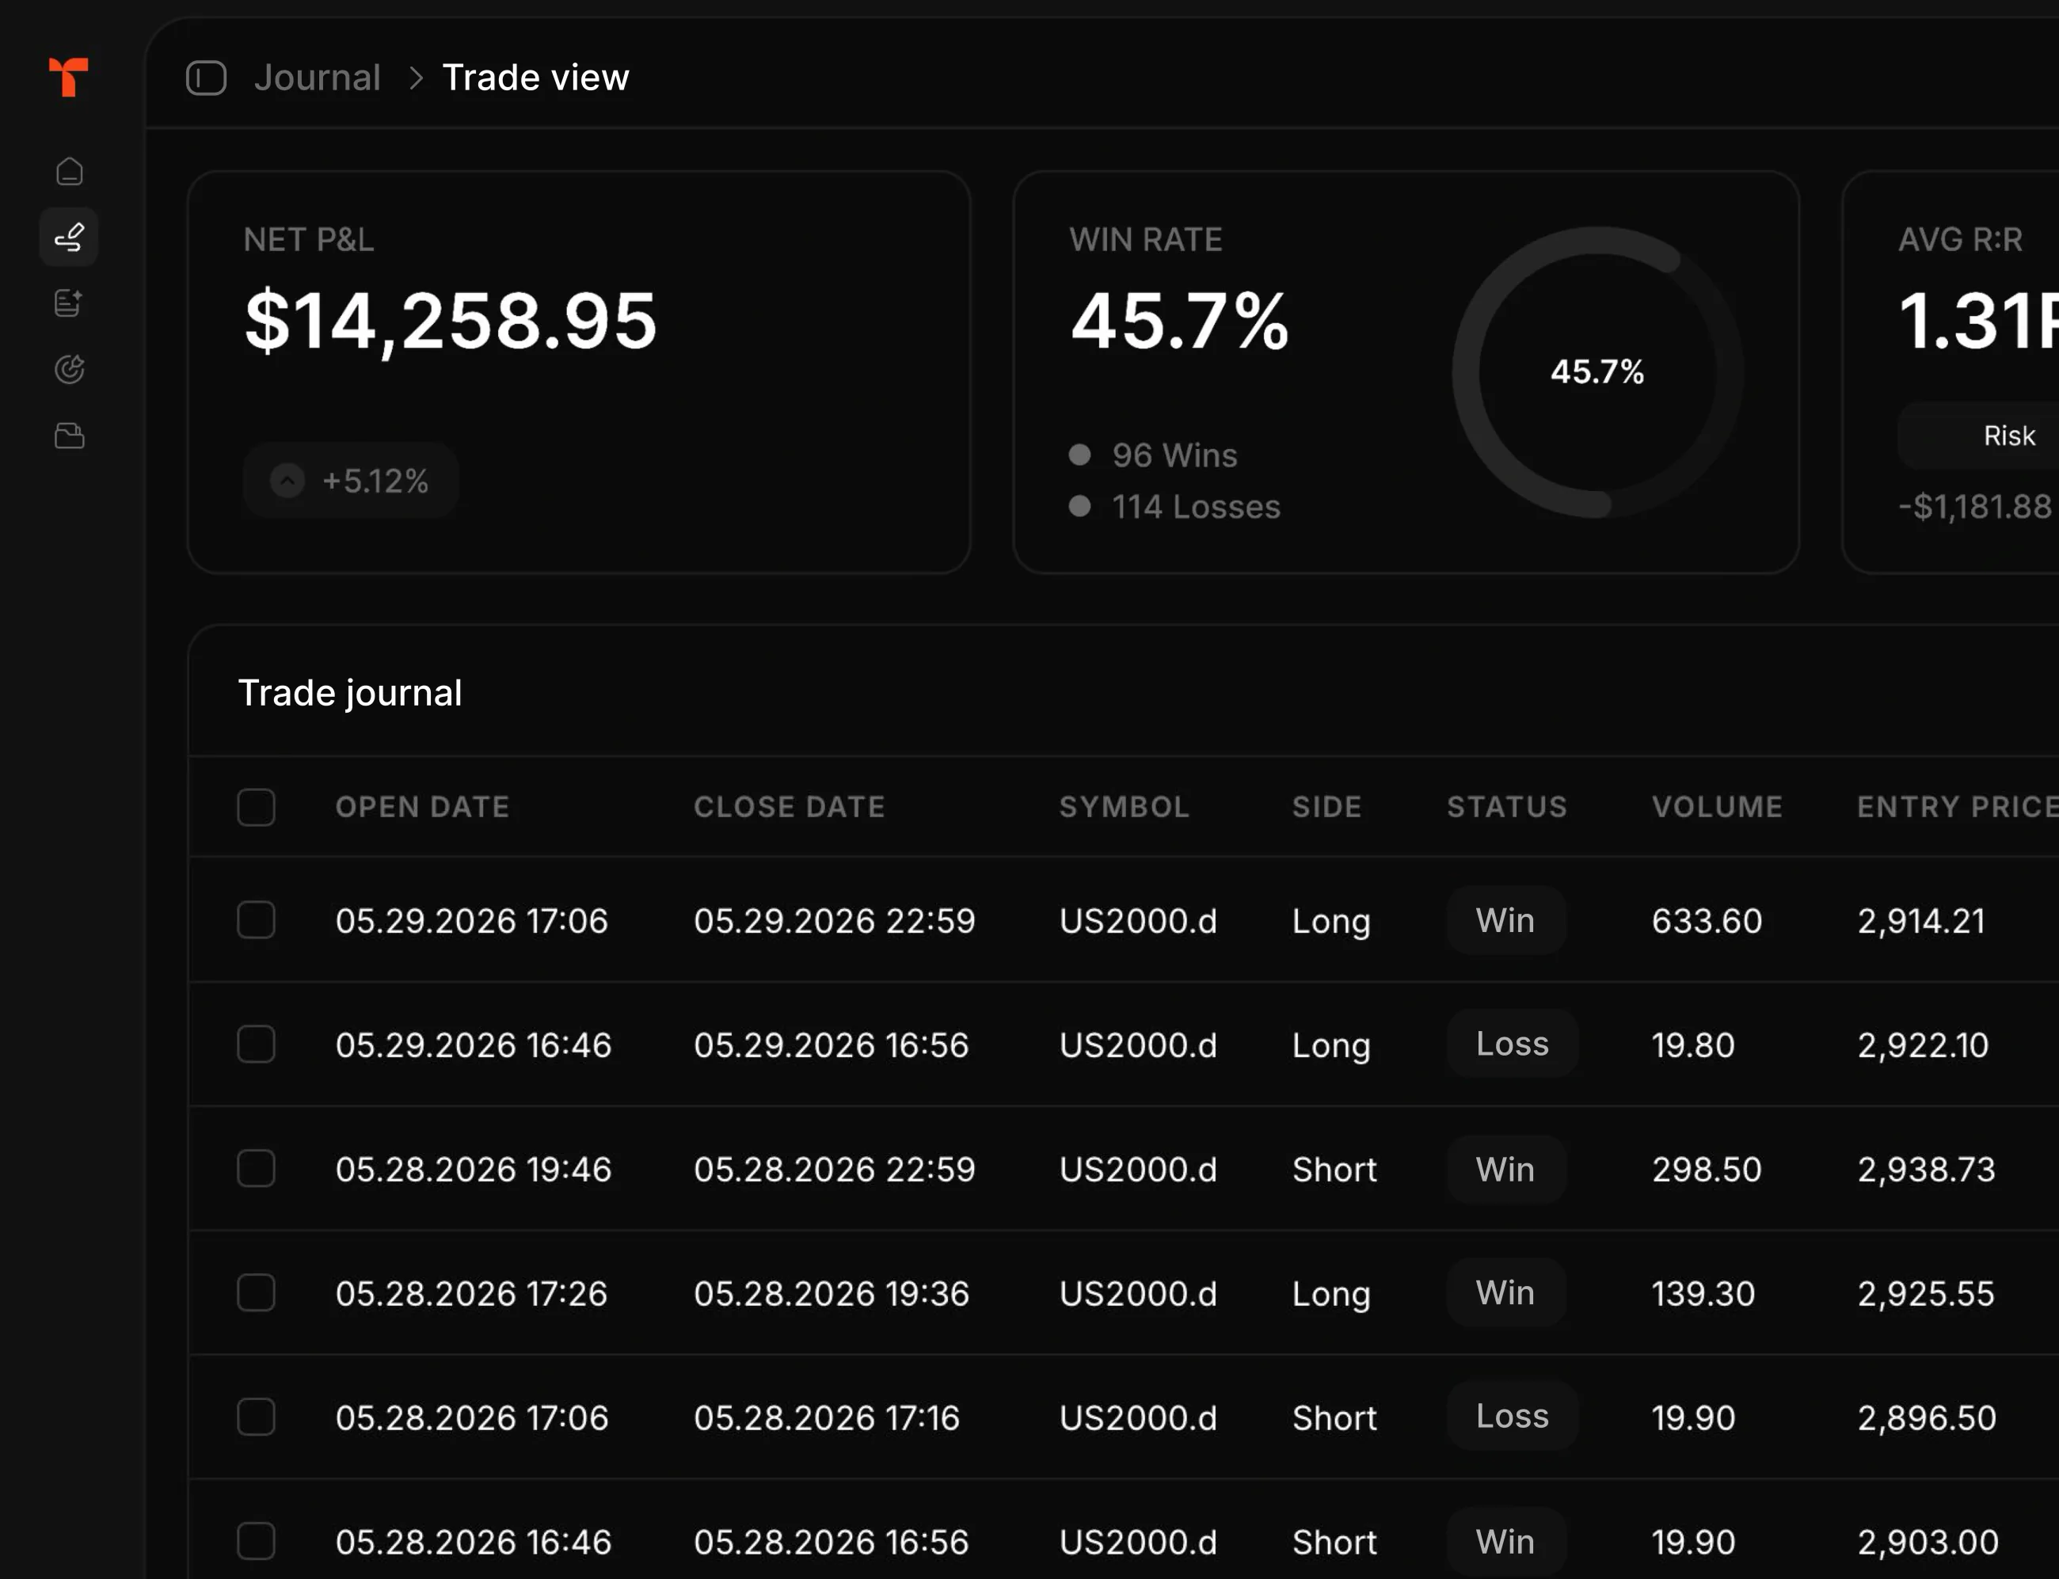Image resolution: width=2059 pixels, height=1579 pixels.
Task: Click the 96 Wins legend entry
Action: 1154,455
